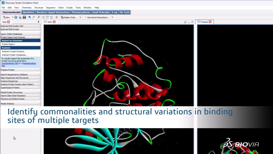This screenshot has height=154, width=273.
Task: Click the Redo arrow icon
Action: tap(34, 17)
